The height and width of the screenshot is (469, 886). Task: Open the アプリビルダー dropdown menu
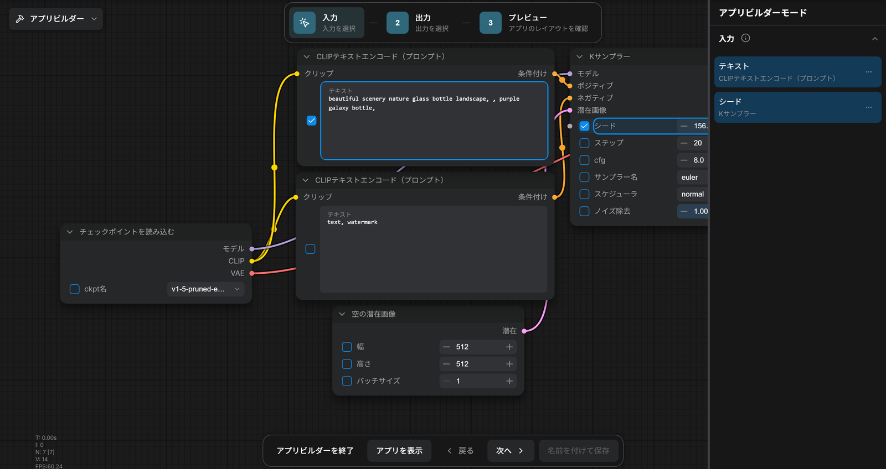56,19
